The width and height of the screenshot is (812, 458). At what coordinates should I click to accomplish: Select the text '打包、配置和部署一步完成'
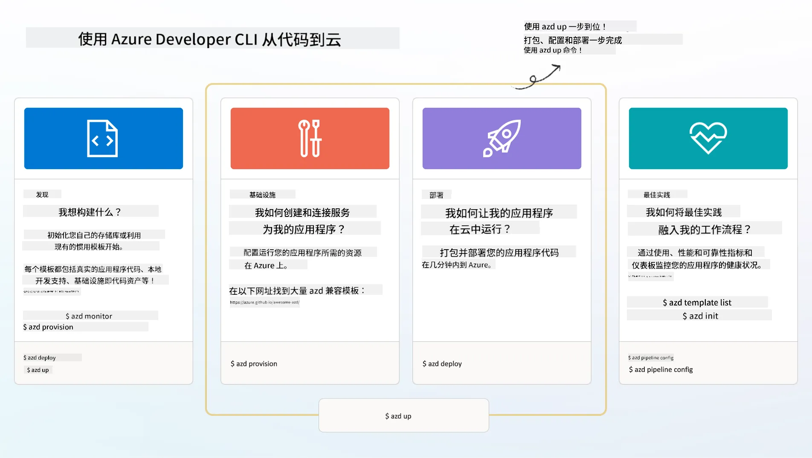point(573,40)
